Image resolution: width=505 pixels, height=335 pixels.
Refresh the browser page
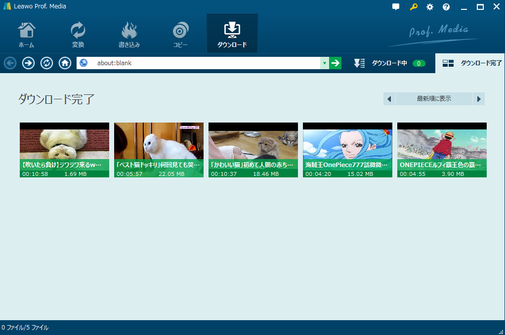pyautogui.click(x=47, y=63)
